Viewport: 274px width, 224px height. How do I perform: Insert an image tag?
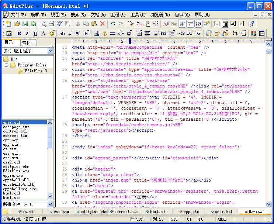(x=97, y=33)
